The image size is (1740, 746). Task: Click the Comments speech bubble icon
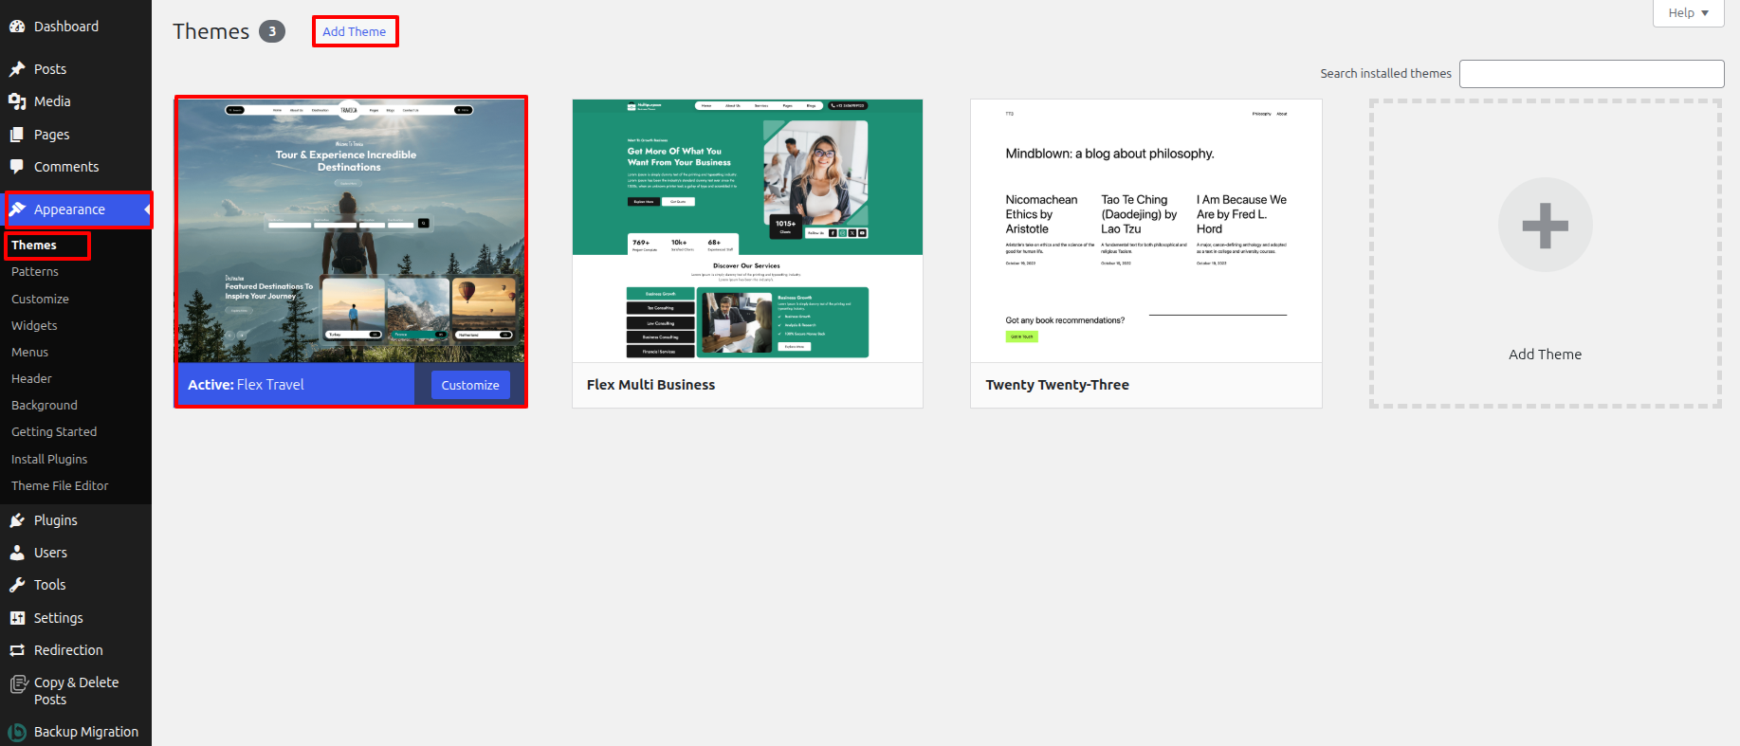17,167
